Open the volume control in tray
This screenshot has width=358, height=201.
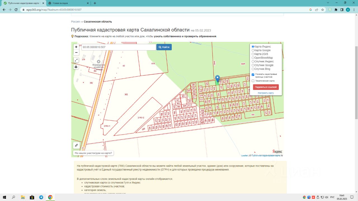coord(327,197)
